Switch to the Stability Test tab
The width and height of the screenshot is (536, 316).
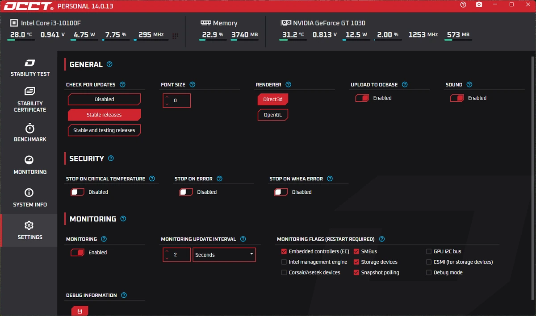(x=30, y=67)
